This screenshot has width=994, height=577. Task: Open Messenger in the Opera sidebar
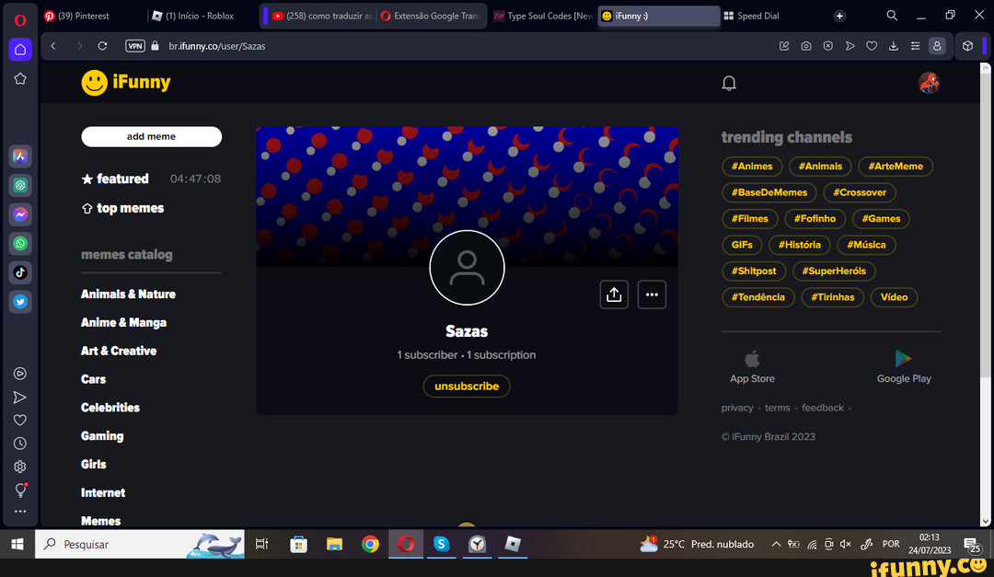pyautogui.click(x=20, y=214)
